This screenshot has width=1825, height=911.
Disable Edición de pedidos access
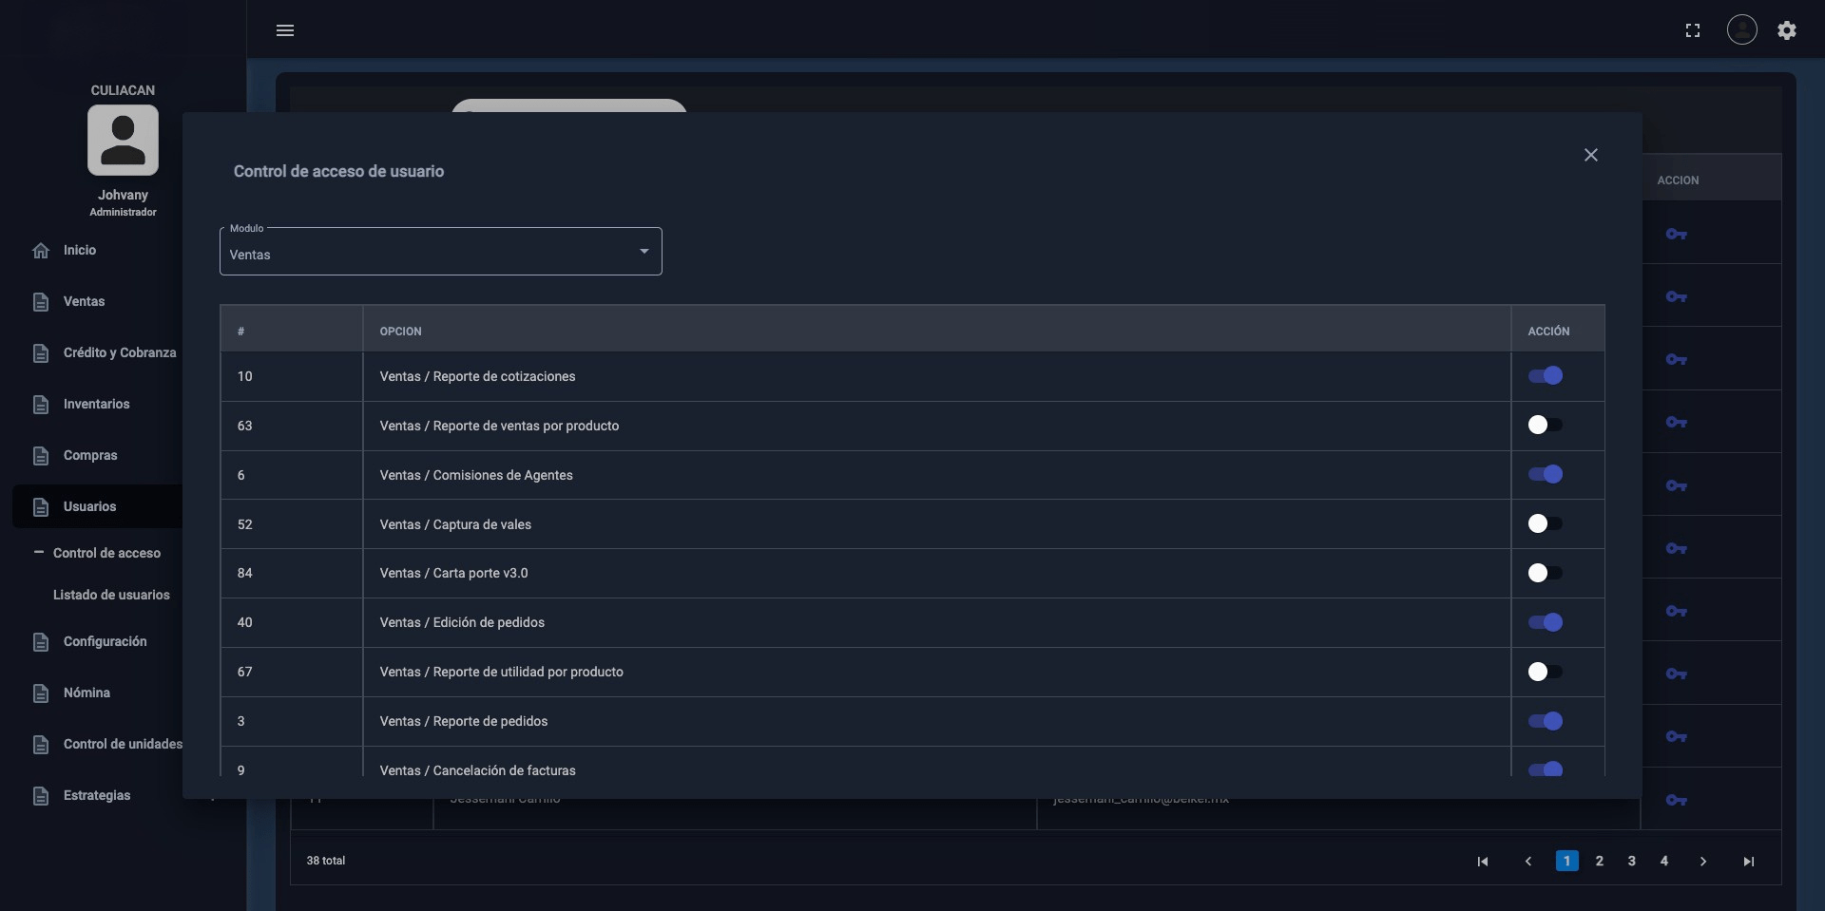click(1545, 622)
